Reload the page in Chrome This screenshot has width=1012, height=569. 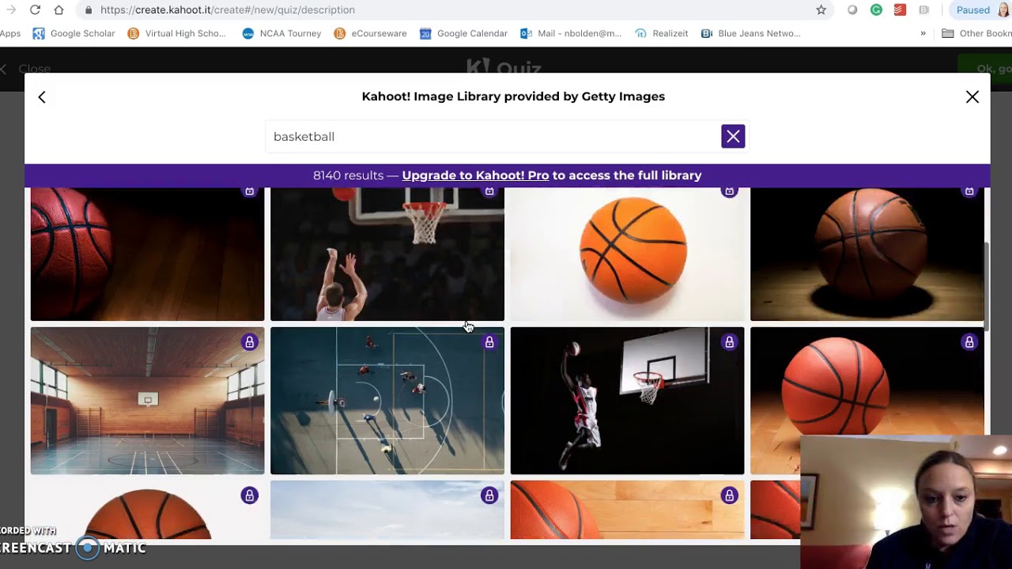(x=35, y=10)
